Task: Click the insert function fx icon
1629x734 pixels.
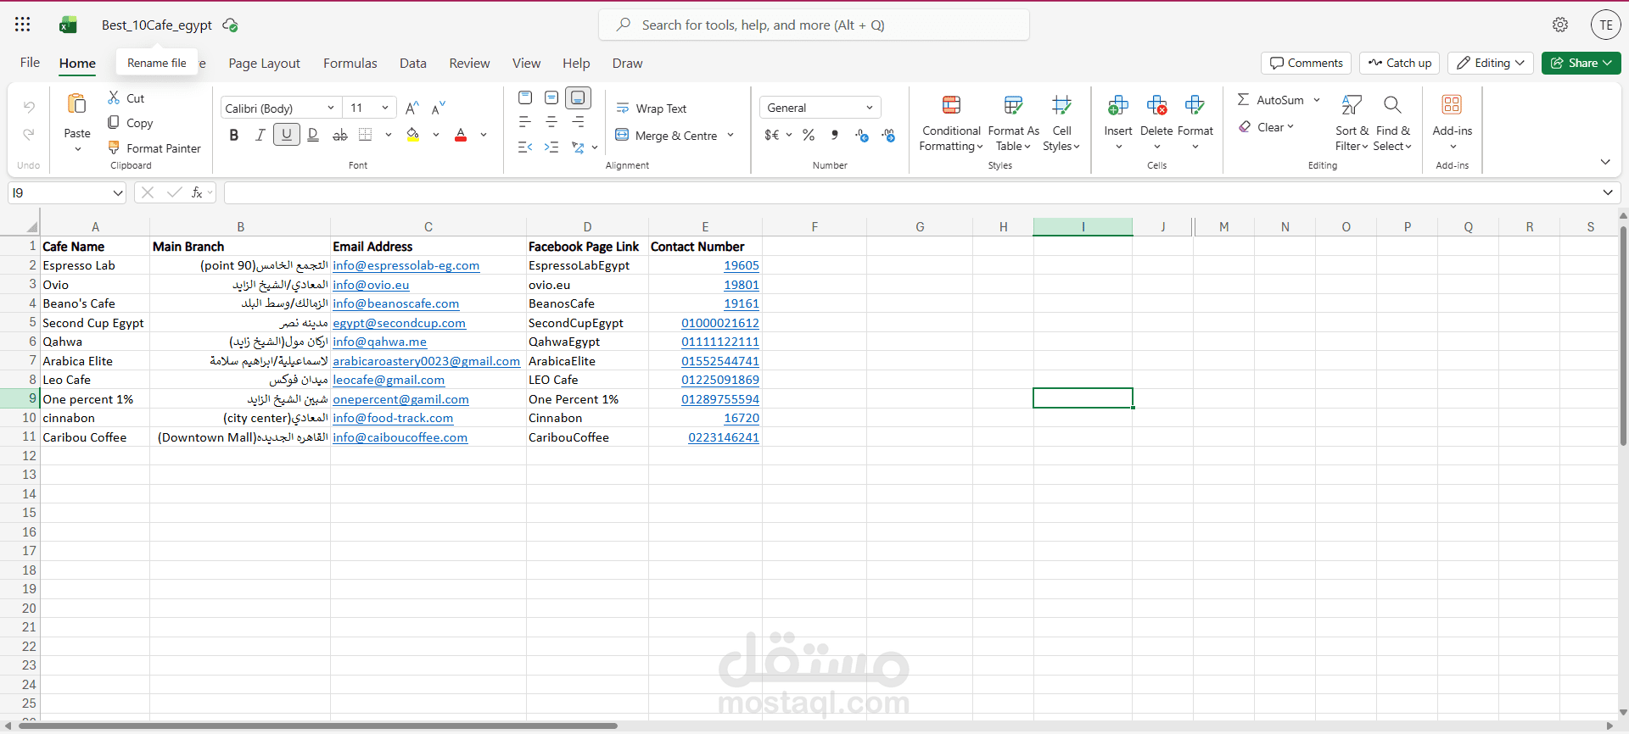Action: click(x=197, y=192)
